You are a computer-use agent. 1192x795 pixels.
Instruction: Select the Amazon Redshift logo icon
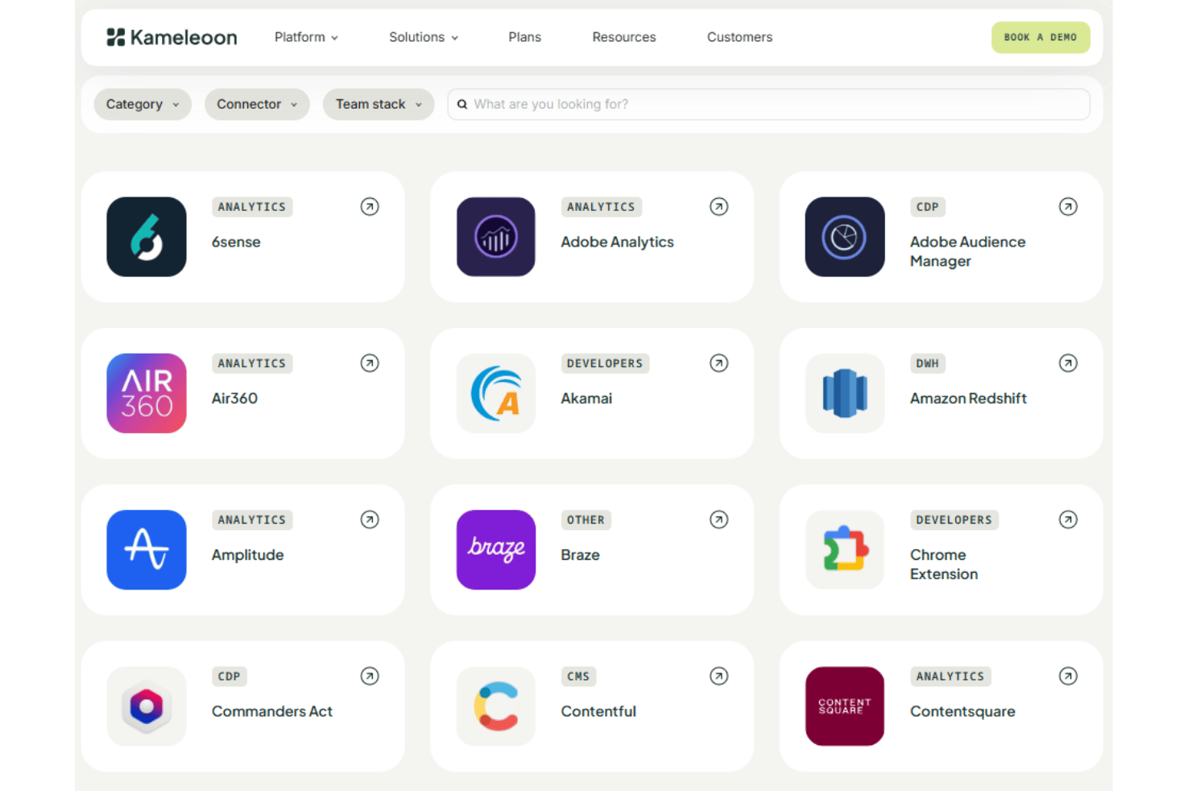845,393
